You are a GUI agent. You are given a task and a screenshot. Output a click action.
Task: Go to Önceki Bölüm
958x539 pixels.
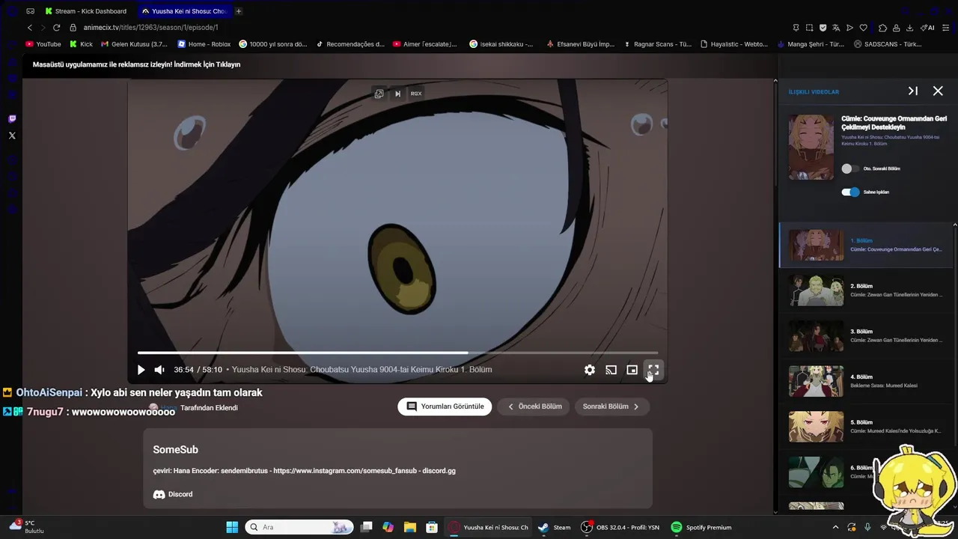534,406
